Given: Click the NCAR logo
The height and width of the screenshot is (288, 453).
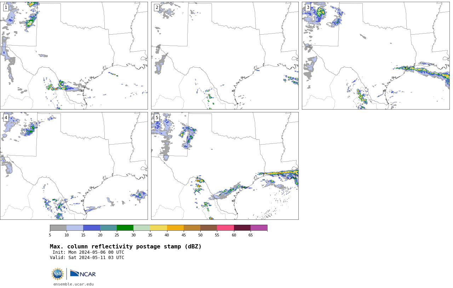Looking at the screenshot, I should tap(83, 274).
